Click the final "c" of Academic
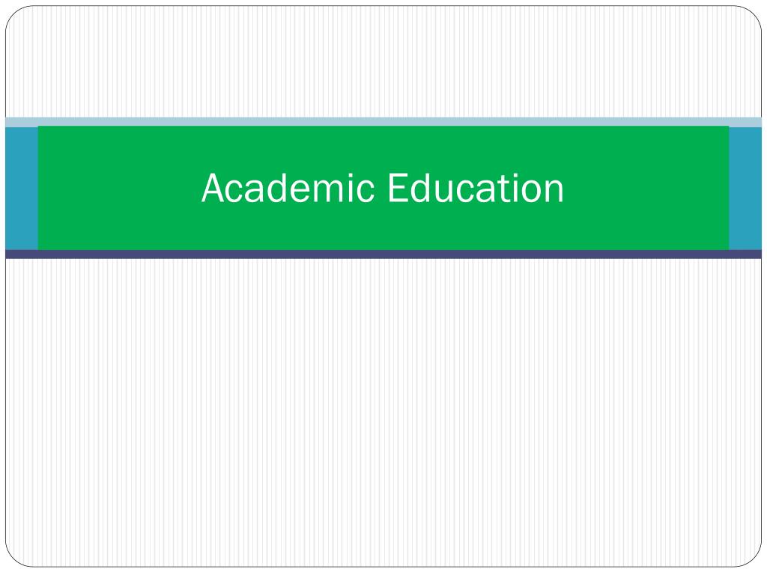767x575 pixels. coord(368,192)
